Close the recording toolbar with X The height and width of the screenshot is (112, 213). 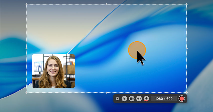click(118, 99)
